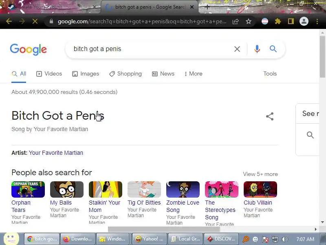Open a new browser tab
This screenshot has height=245, width=326.
click(x=207, y=7)
